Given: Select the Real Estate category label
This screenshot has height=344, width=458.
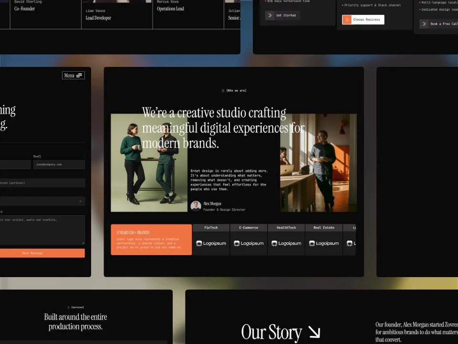Looking at the screenshot, I should (324, 227).
